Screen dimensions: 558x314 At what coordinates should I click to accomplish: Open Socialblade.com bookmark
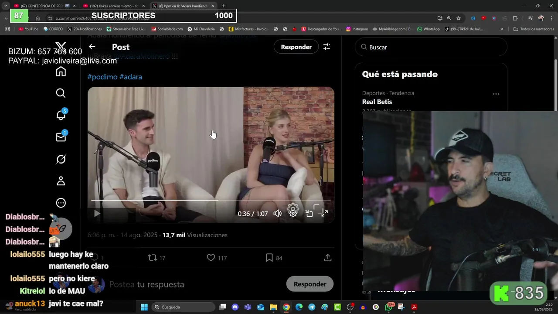(x=167, y=29)
